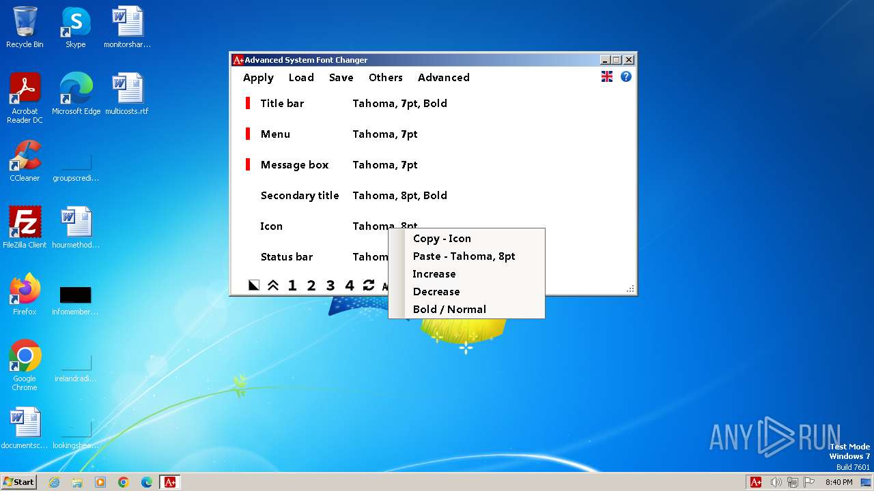
Task: Open the CCleaner desktop shortcut
Action: [25, 161]
